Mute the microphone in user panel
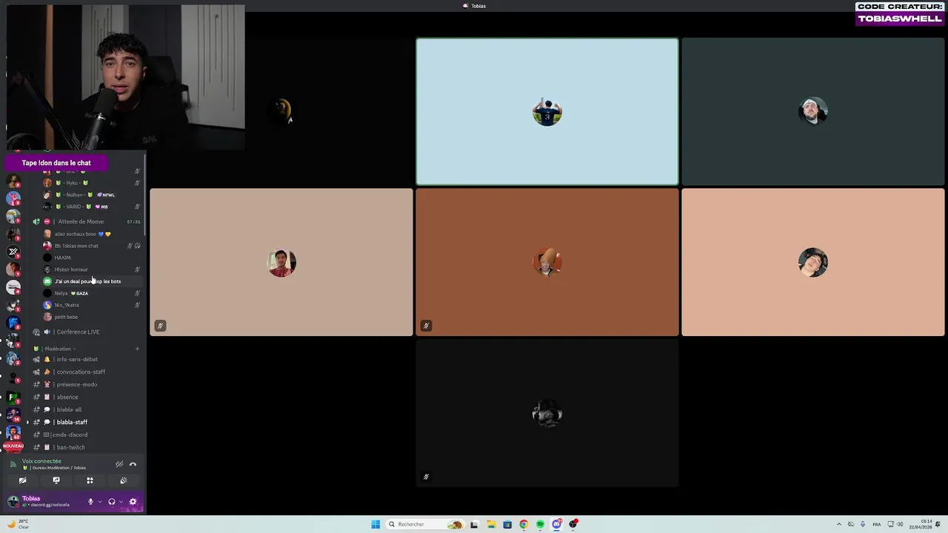Viewport: 948px width, 533px height. 90,501
